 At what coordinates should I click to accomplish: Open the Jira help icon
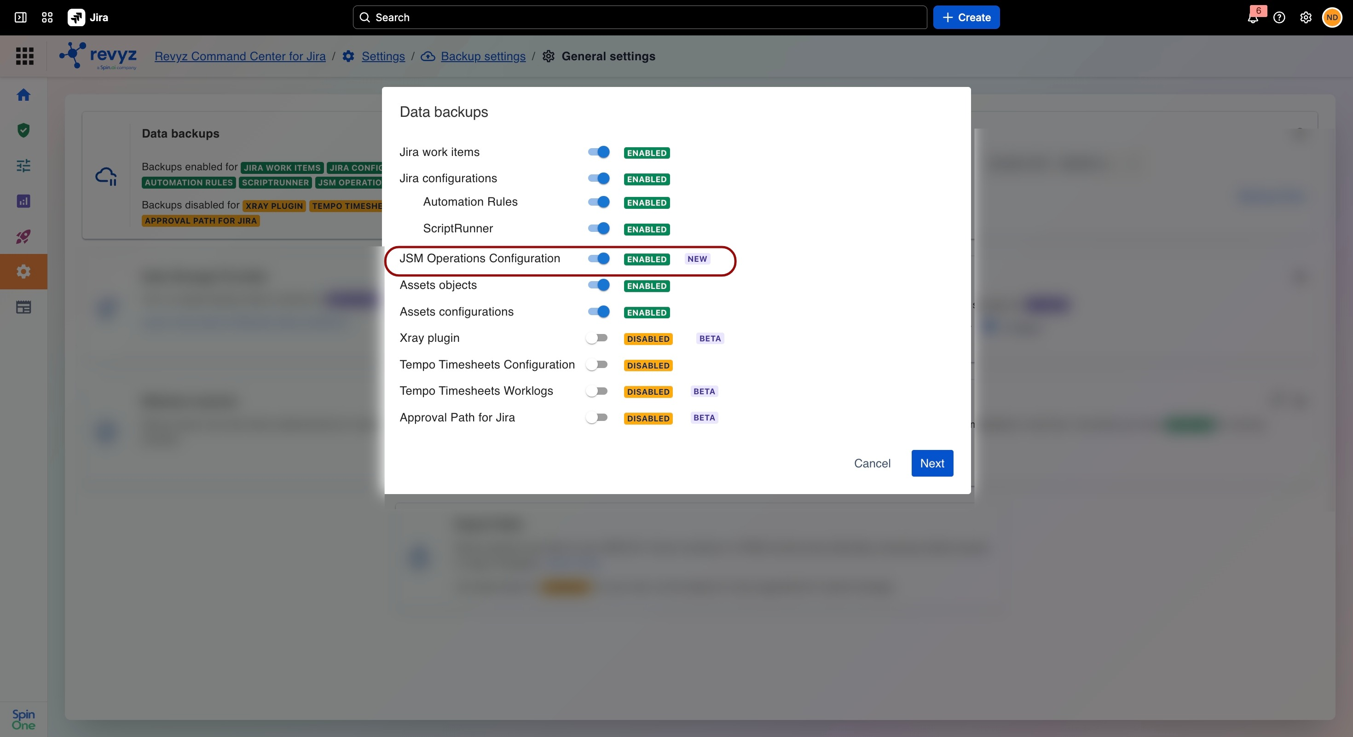(1279, 18)
